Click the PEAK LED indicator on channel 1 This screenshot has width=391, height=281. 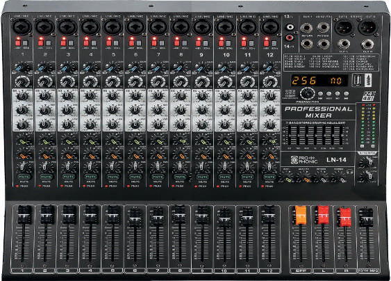(x=17, y=186)
